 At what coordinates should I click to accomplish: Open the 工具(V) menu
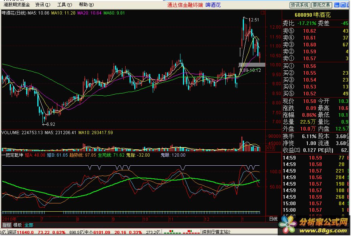(65, 5)
